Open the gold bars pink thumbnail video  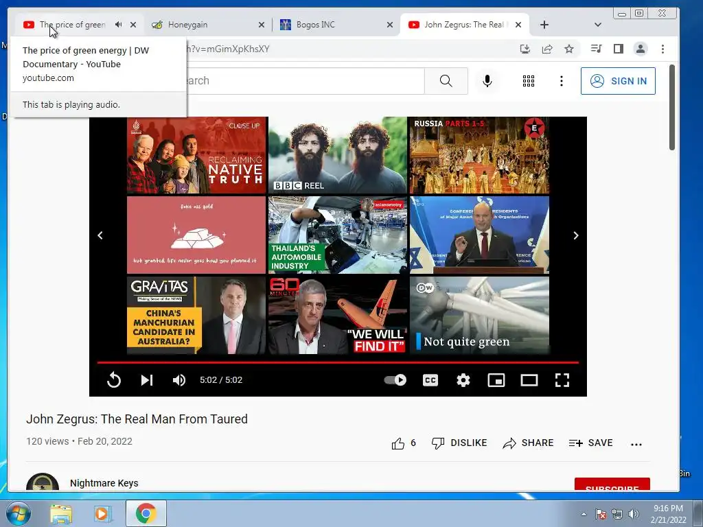tap(196, 235)
